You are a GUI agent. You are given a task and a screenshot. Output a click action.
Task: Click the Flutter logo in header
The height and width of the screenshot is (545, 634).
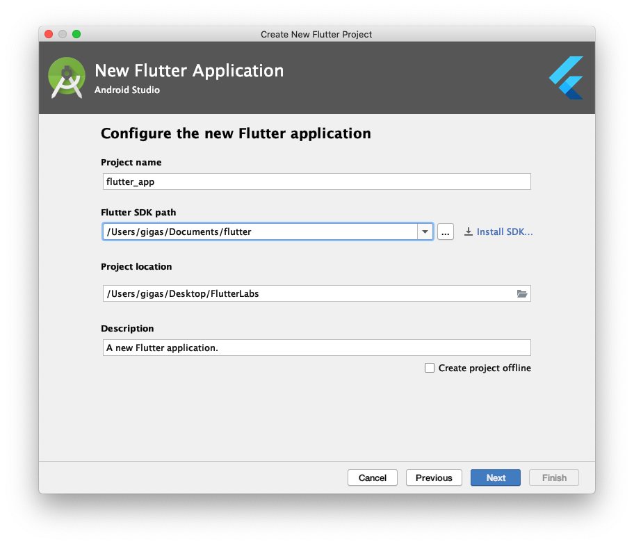coord(567,78)
